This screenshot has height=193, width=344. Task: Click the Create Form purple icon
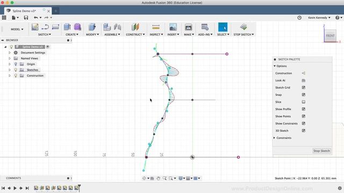(77, 27)
